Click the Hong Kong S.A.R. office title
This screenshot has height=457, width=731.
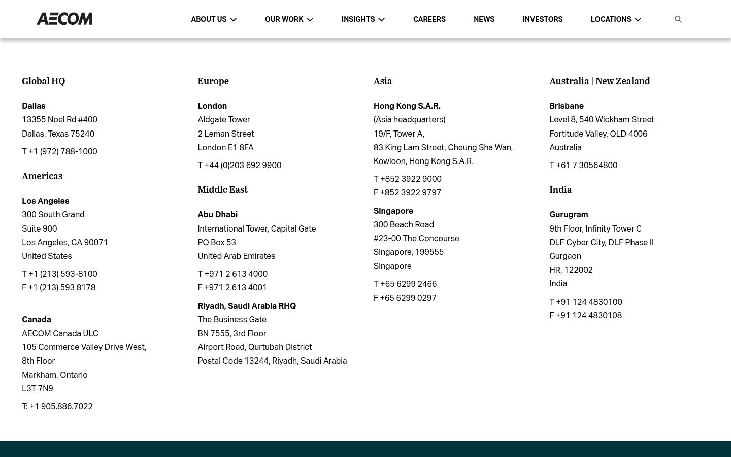coord(407,106)
